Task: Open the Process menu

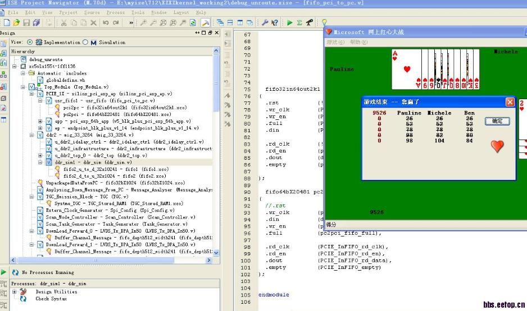Action: [x=115, y=12]
